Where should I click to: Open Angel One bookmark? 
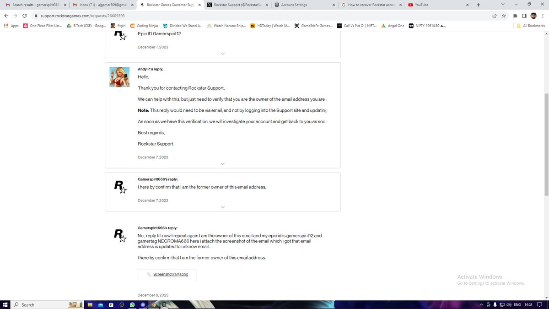click(393, 26)
